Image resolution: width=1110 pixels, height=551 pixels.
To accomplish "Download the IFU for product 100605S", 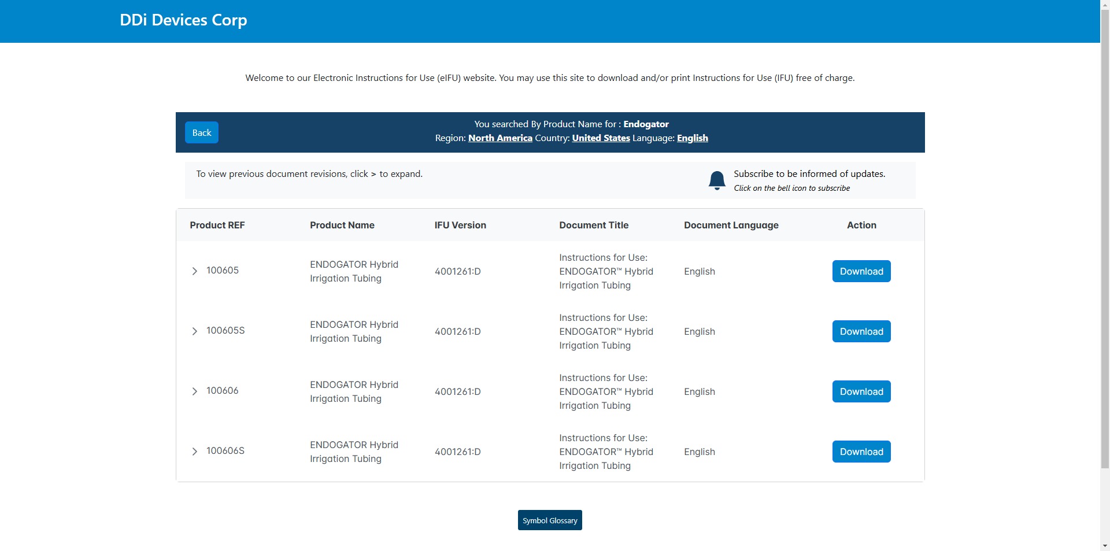I will pyautogui.click(x=861, y=331).
